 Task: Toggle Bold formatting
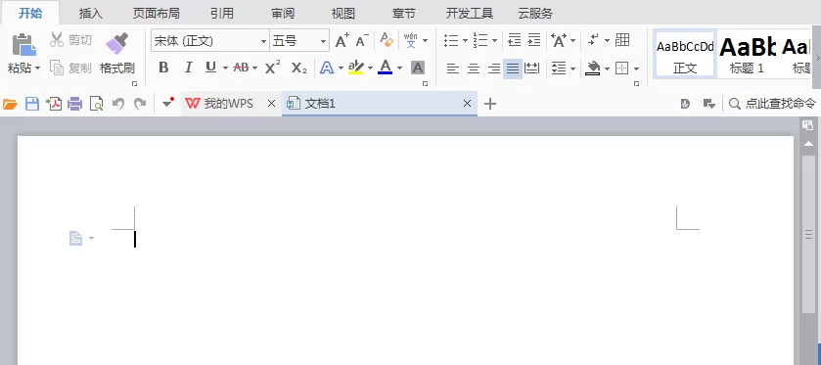[x=163, y=68]
